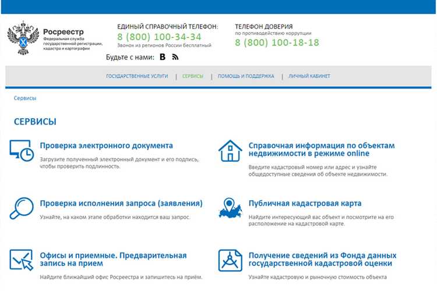Viewport: 437px width, 291px height.
Task: Open Получение сведений из Фонда данных link
Action: [322, 259]
